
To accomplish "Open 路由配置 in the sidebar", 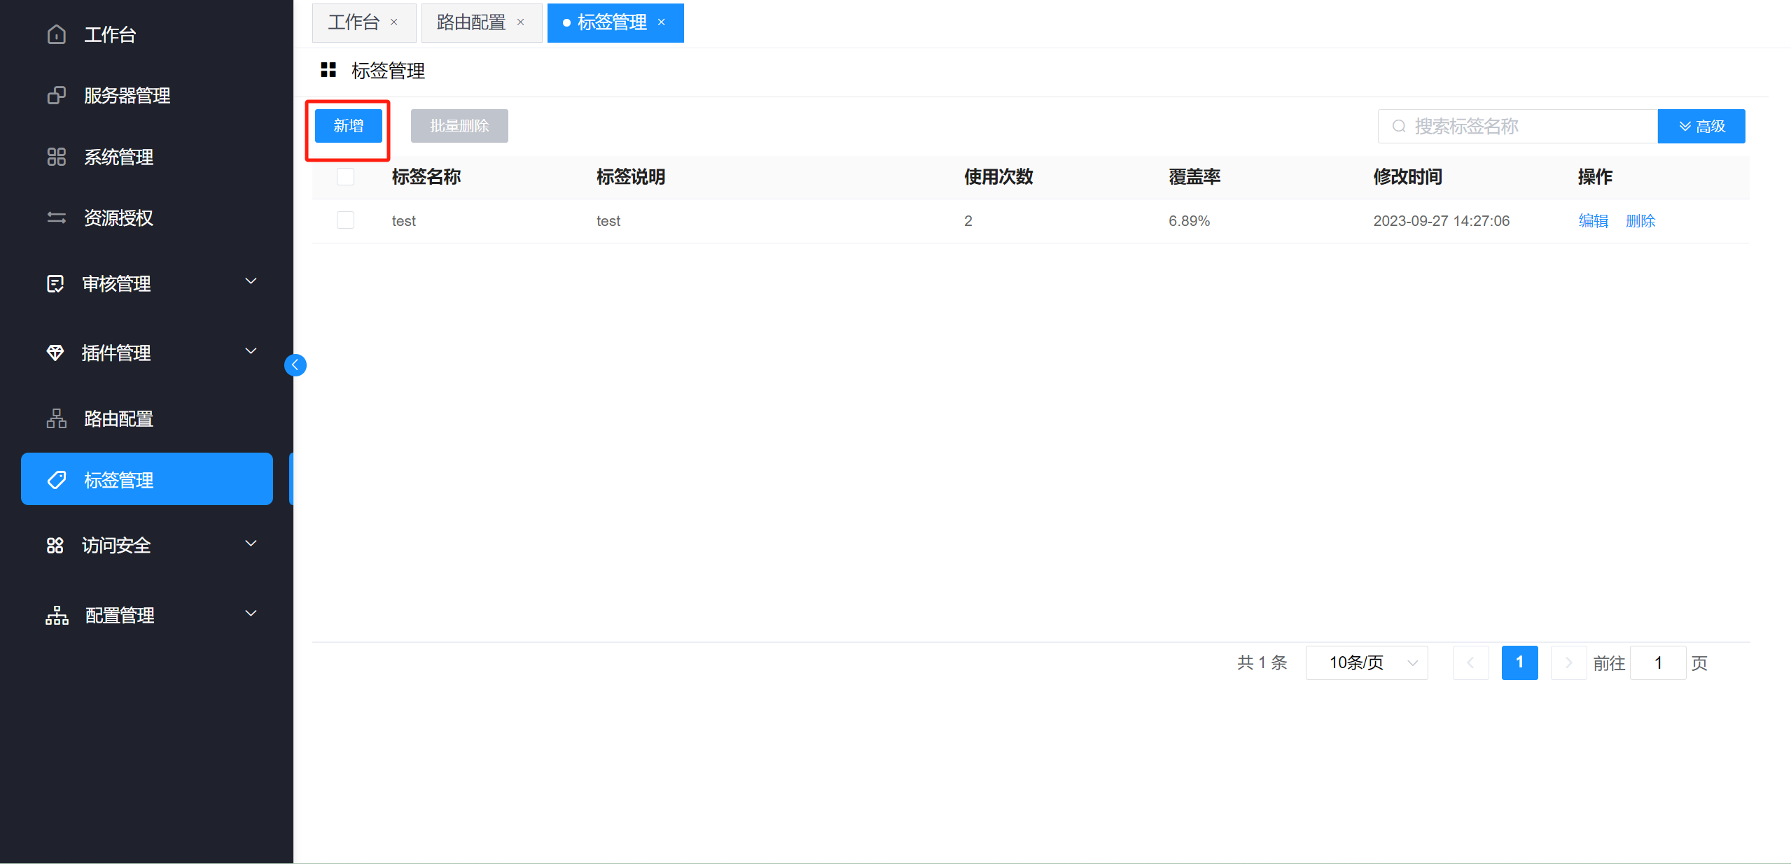I will 147,418.
